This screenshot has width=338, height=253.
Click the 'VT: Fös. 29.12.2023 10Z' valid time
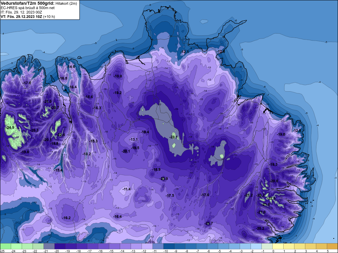pos(21,17)
